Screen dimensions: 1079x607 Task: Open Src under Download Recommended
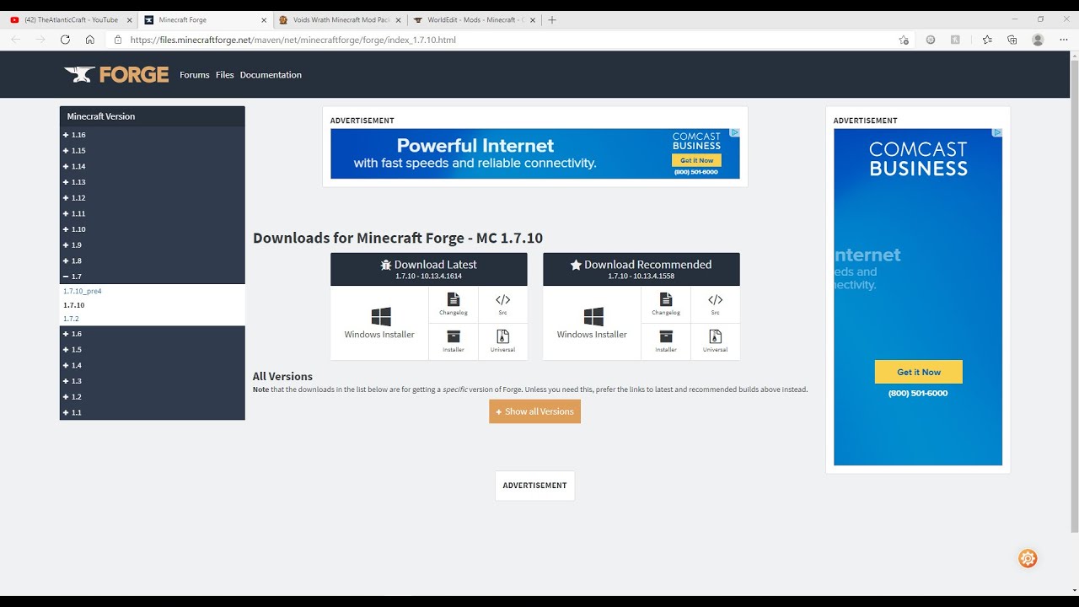(x=715, y=304)
